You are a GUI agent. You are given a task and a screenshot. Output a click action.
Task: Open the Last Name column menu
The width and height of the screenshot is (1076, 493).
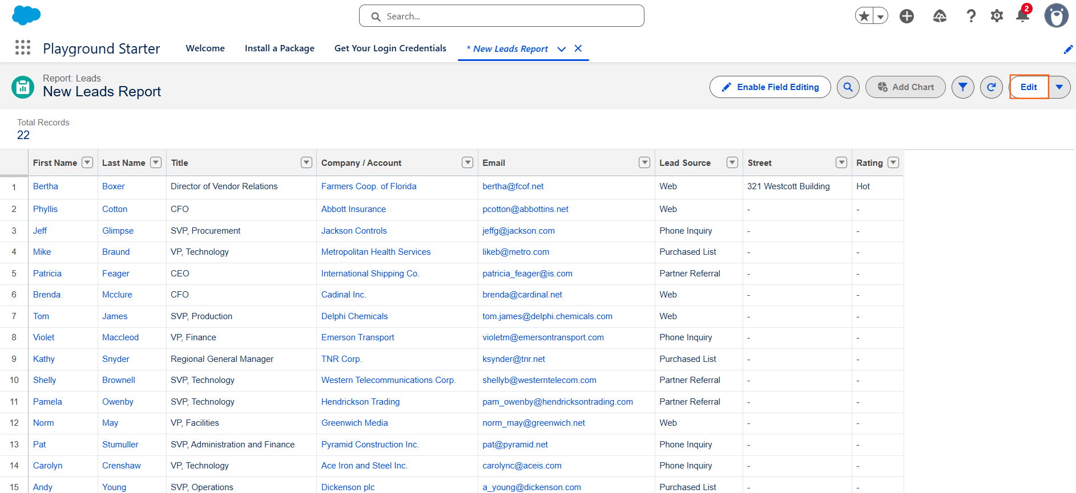(156, 162)
